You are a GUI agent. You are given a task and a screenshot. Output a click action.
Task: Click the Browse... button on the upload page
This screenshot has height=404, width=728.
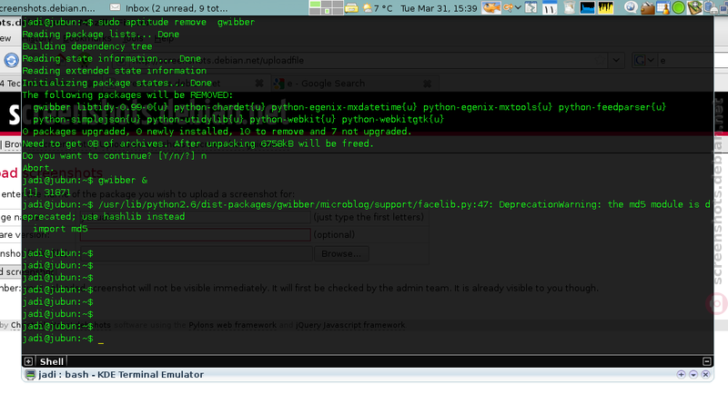[x=341, y=254]
